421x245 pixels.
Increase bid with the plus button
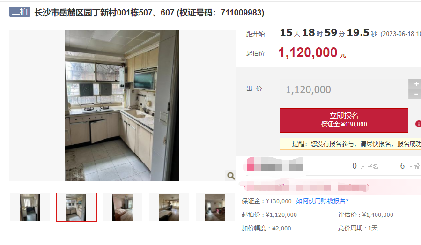pos(415,84)
